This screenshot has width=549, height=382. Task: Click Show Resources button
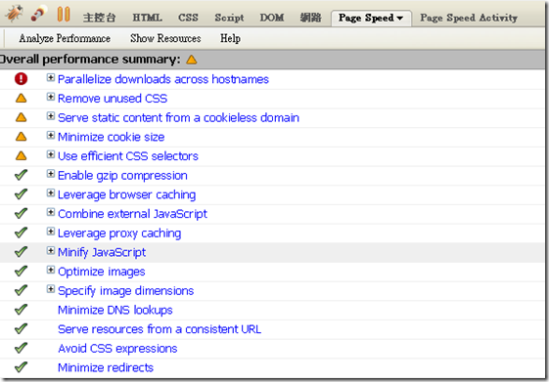(165, 38)
